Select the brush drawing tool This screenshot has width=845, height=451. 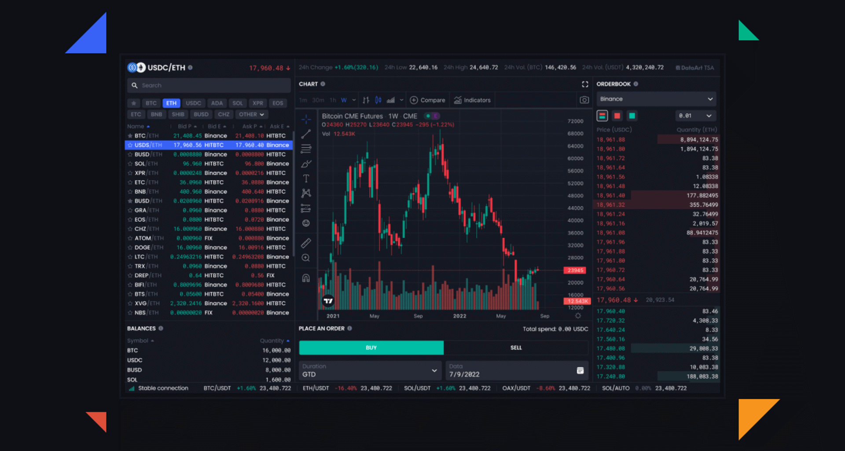point(306,164)
